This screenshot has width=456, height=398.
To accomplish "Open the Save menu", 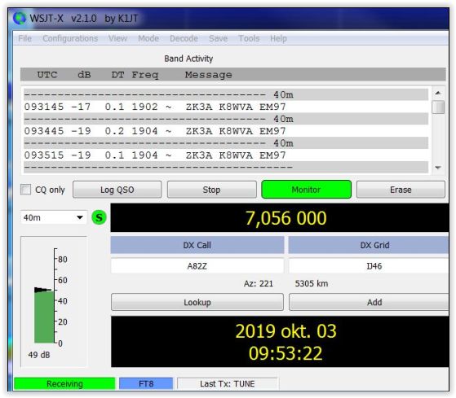I will pos(218,38).
